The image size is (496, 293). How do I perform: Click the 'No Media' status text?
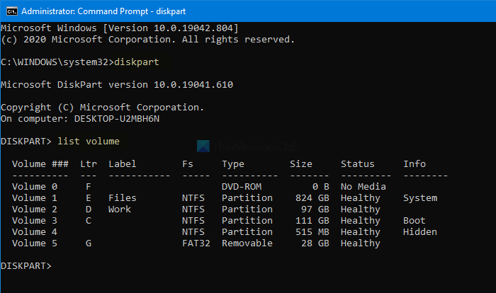363,187
